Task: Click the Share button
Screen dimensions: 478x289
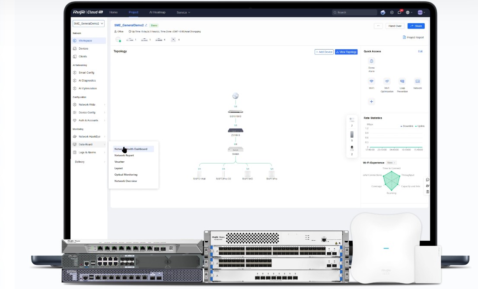Action: (416, 26)
